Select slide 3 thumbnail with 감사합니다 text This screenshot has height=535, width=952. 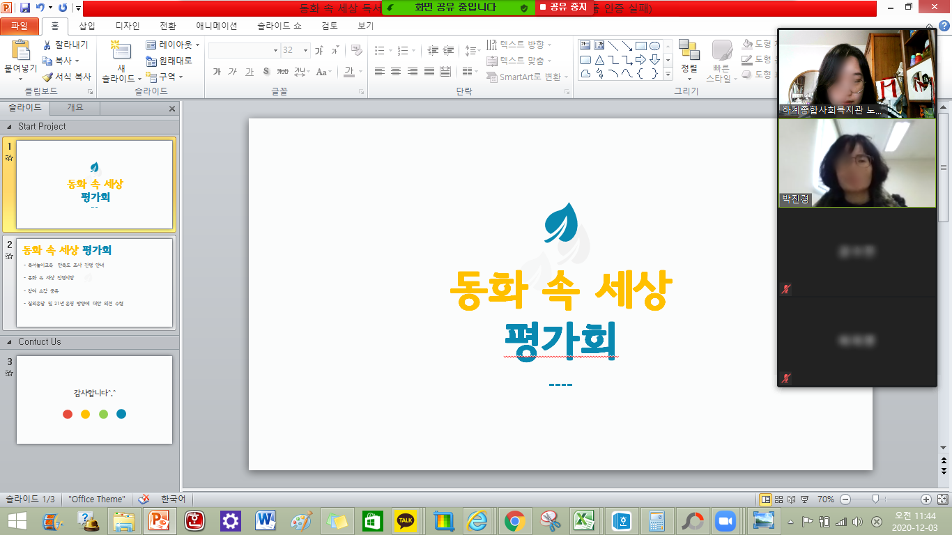click(94, 399)
